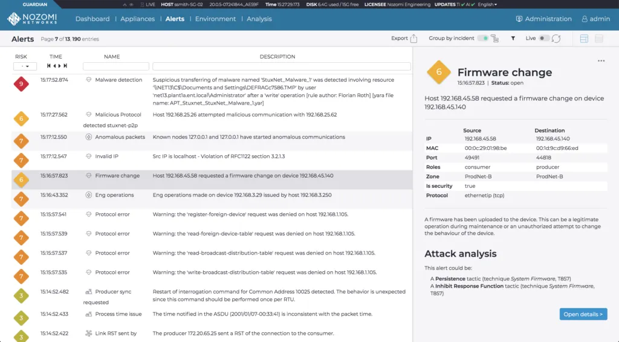The height and width of the screenshot is (342, 619).
Task: Select Protocol error 'register-foreign-device' row
Action: (x=212, y=218)
